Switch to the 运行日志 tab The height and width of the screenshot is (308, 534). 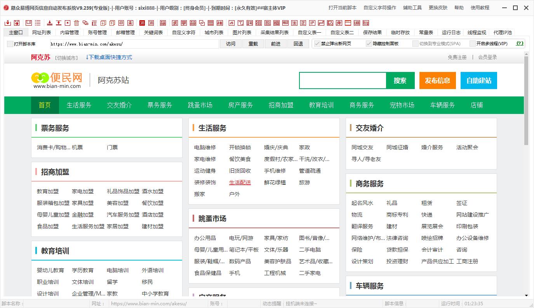tap(451, 33)
